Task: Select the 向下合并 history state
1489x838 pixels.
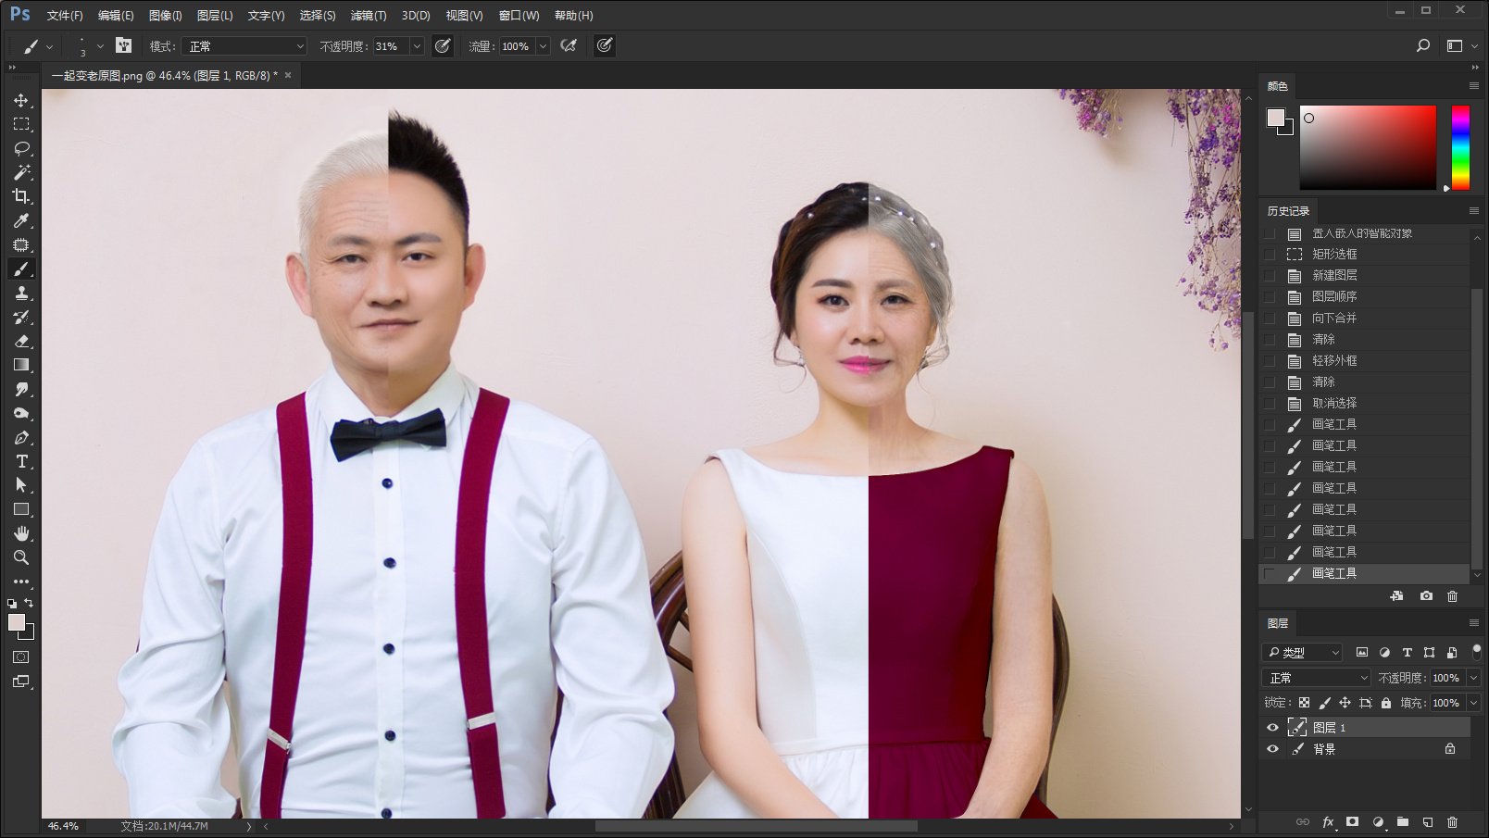Action: [x=1334, y=318]
